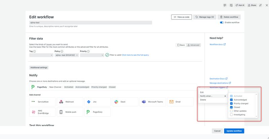Click the Acknowledged tag in PagerDuty row
This screenshot has height=139, width=269.
pos(82,87)
